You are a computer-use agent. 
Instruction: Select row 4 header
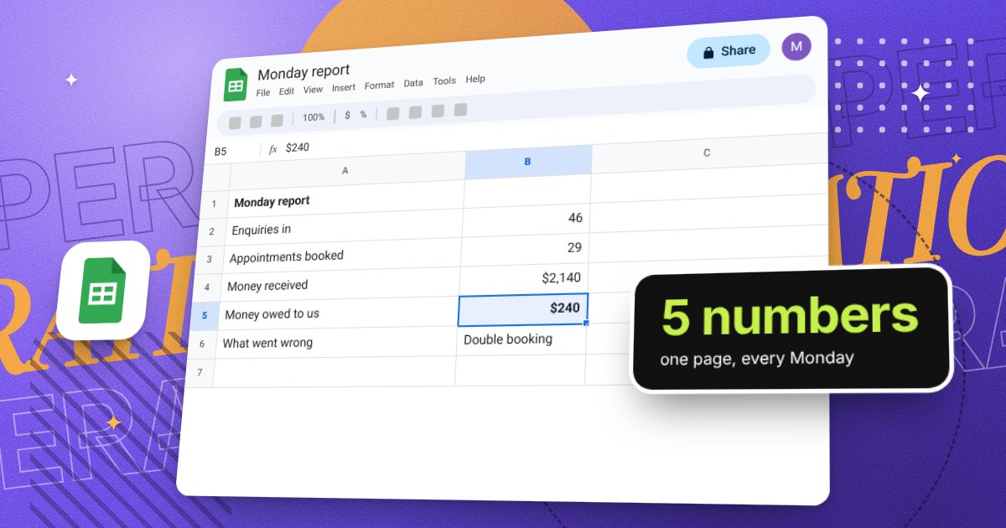(x=207, y=289)
